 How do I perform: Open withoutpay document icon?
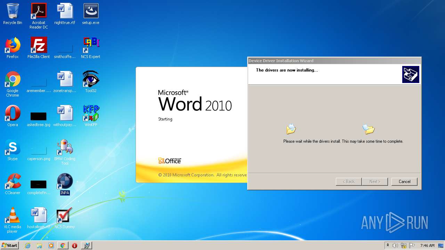65,116
